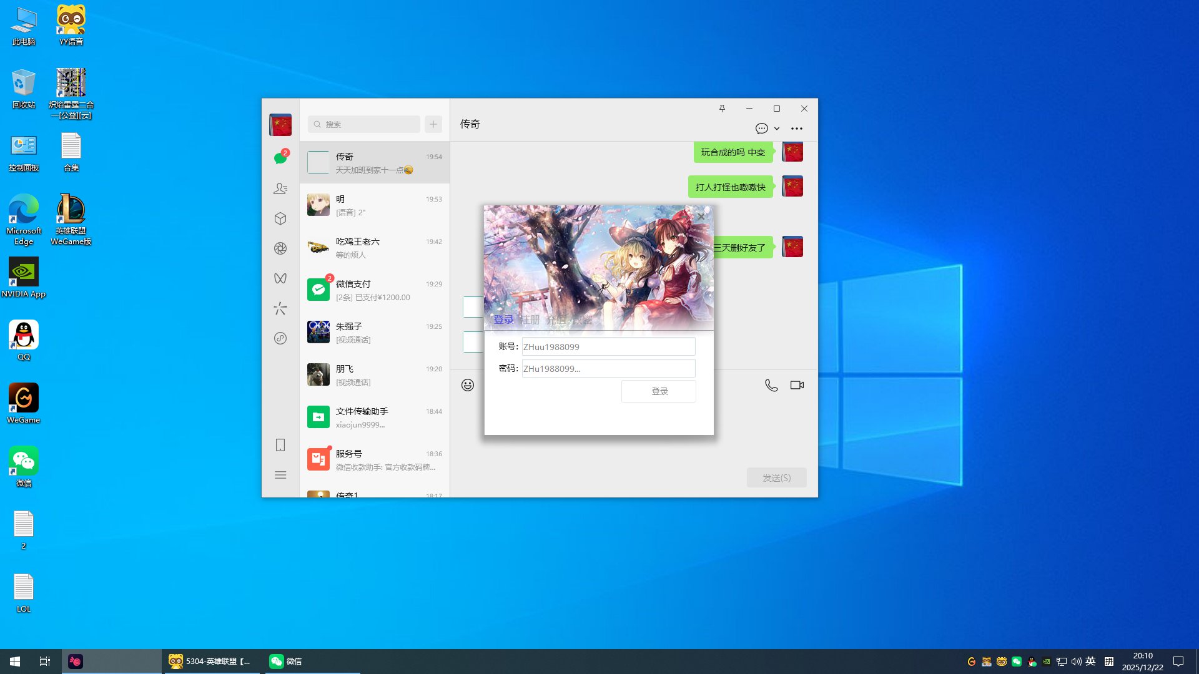Start a voice call with phone icon
Image resolution: width=1199 pixels, height=674 pixels.
(771, 385)
